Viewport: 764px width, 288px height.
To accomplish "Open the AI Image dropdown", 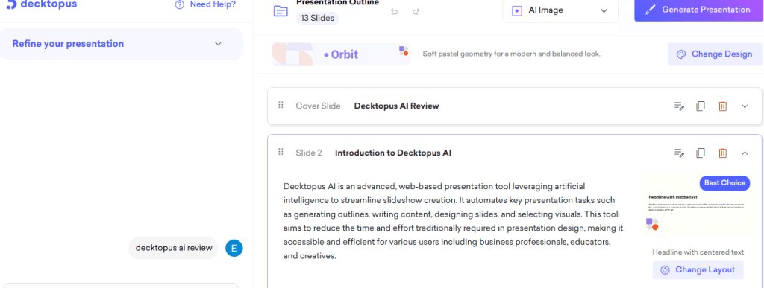I will [x=560, y=10].
